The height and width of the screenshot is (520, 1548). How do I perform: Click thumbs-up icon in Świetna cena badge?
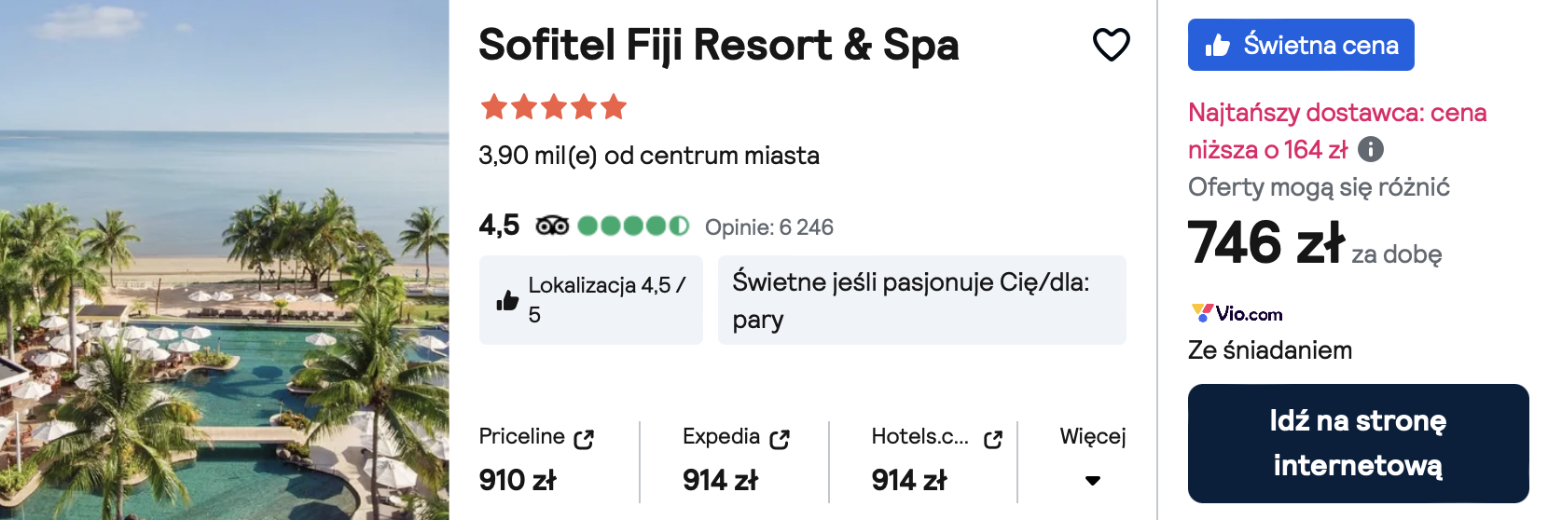[1218, 45]
